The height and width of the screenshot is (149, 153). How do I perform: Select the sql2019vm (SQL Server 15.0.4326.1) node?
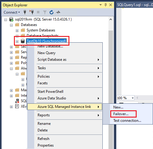click(43, 19)
